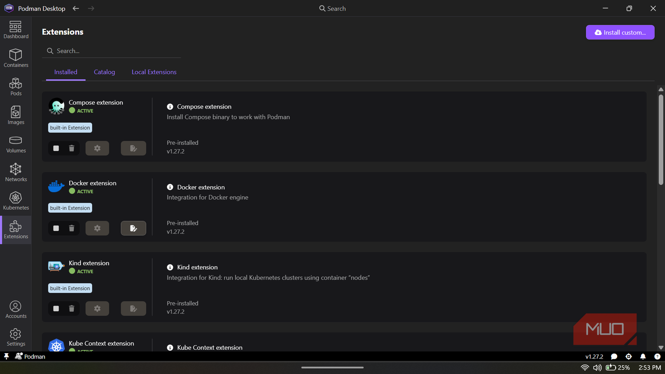The image size is (665, 374).
Task: Open Accounts from sidebar
Action: click(16, 309)
